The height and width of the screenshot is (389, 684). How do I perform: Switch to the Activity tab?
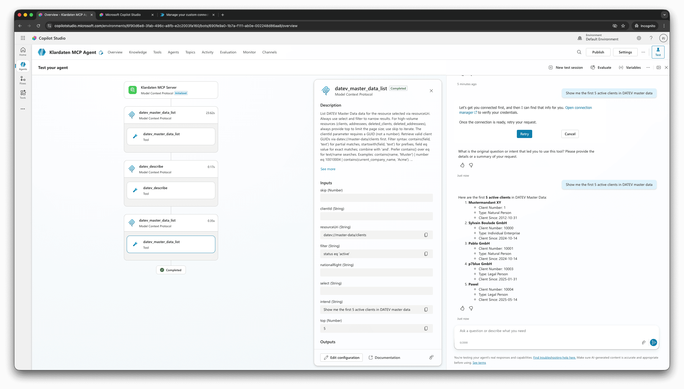(x=208, y=52)
